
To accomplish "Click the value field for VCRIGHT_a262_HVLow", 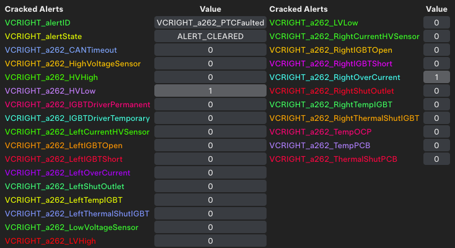I will [x=210, y=91].
